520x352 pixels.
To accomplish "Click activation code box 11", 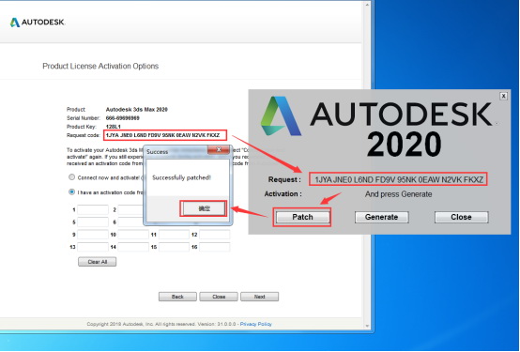I will tap(174, 235).
